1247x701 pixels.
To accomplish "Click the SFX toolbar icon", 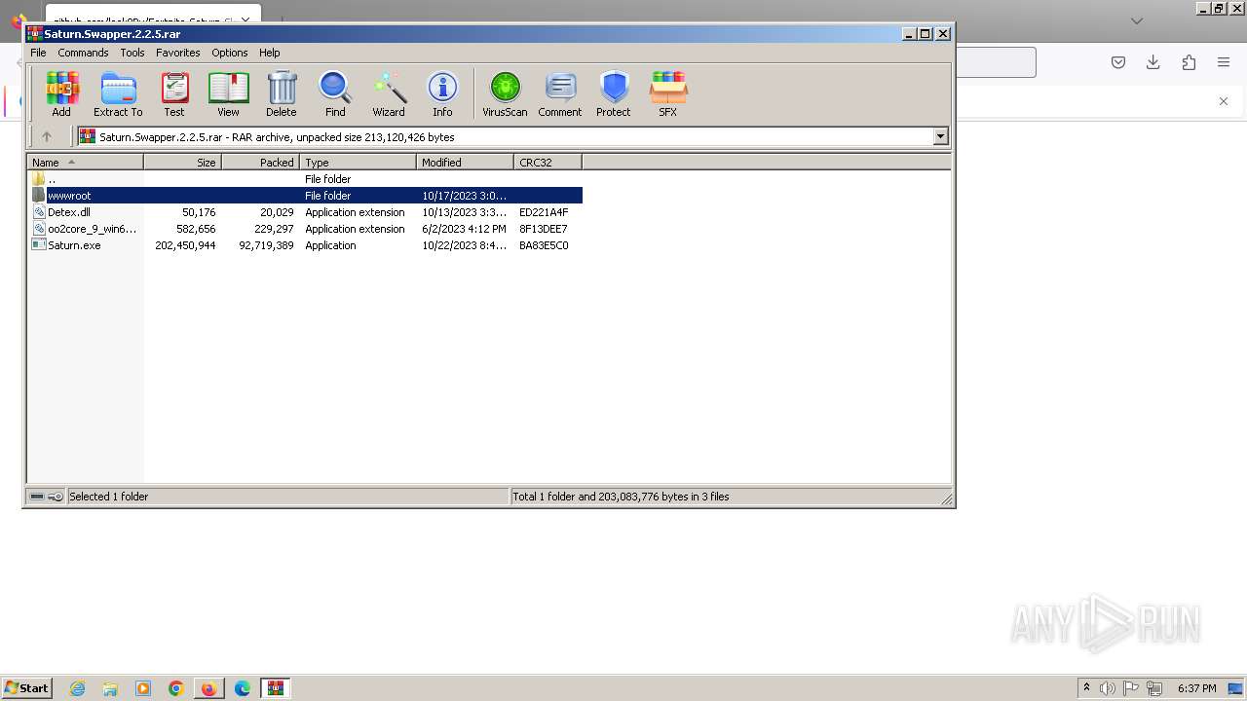I will click(667, 94).
